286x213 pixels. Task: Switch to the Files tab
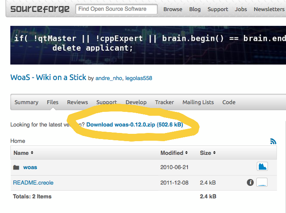(x=52, y=102)
